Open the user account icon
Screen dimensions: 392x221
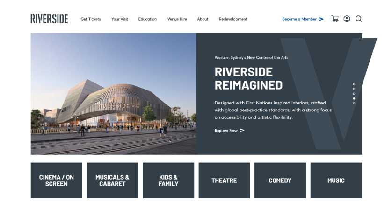(347, 19)
